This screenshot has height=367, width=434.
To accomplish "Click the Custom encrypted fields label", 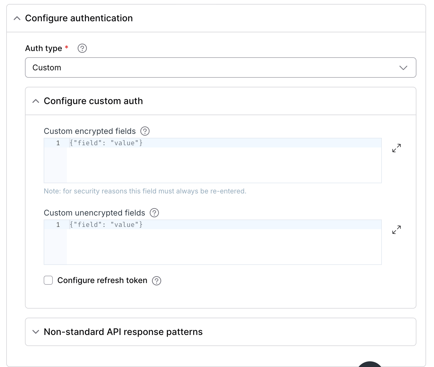I will click(90, 131).
